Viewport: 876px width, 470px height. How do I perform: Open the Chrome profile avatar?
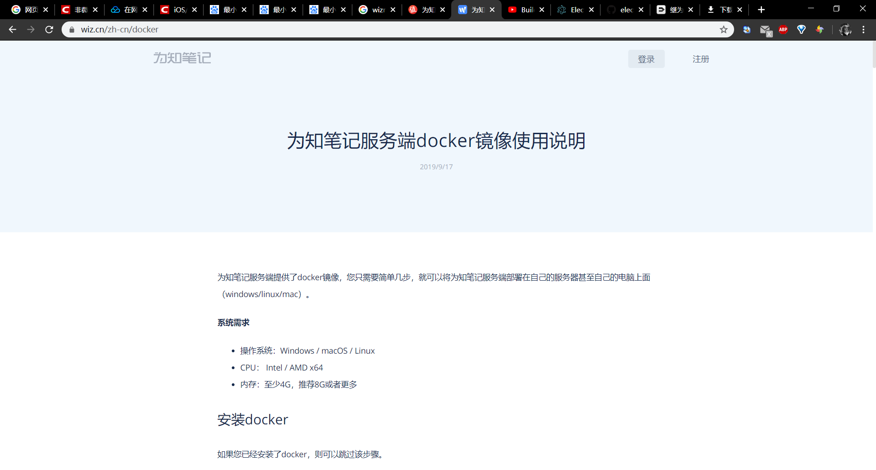[845, 30]
